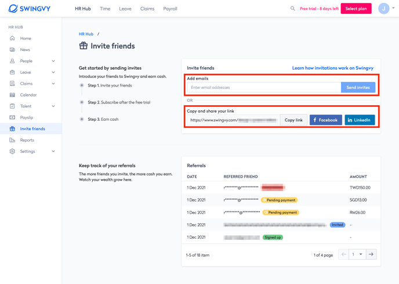Expand the Settings sidebar section chevron

(x=53, y=151)
